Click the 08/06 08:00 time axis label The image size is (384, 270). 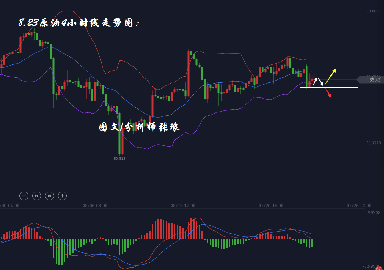pos(95,206)
